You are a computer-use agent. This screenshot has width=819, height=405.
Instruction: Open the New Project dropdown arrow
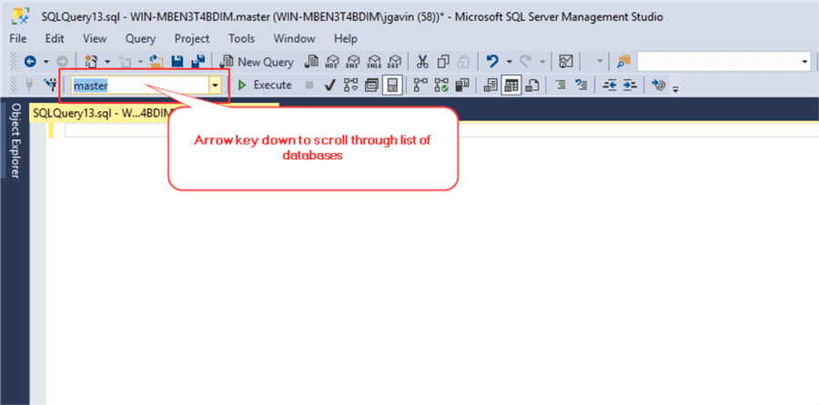coord(107,62)
